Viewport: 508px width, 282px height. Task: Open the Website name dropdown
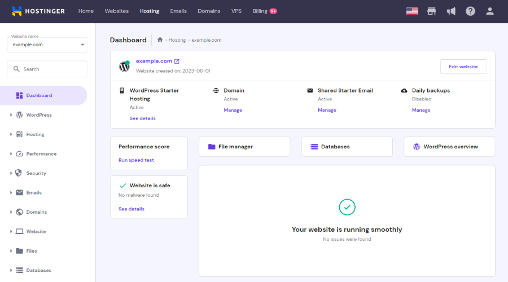(x=47, y=45)
